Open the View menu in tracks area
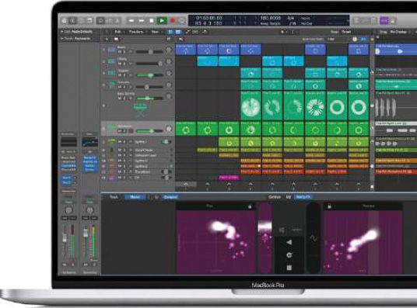The height and width of the screenshot is (308, 417). coord(156,32)
